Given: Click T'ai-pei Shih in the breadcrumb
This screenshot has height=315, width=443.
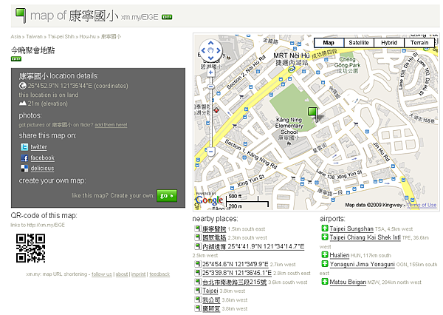Looking at the screenshot, I should 61,36.
